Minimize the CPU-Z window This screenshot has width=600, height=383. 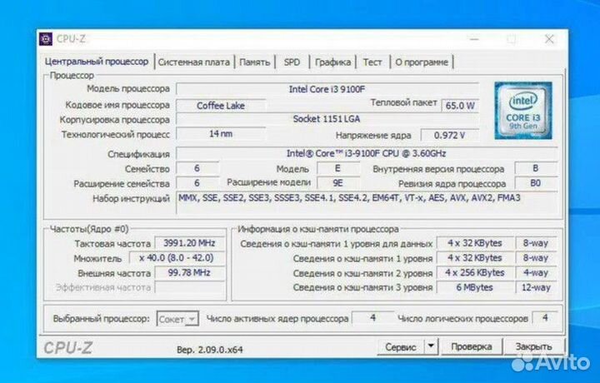tap(474, 39)
